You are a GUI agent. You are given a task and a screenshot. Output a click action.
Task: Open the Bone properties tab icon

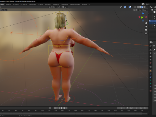[150, 84]
